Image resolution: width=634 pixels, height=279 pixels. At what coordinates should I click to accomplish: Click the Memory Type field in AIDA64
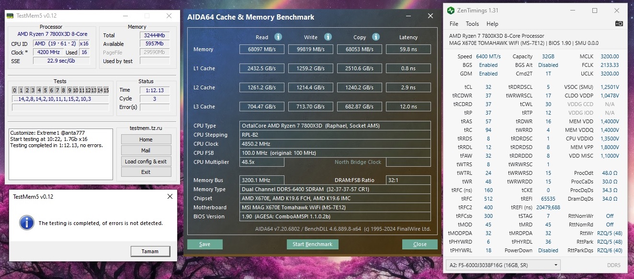coord(335,189)
